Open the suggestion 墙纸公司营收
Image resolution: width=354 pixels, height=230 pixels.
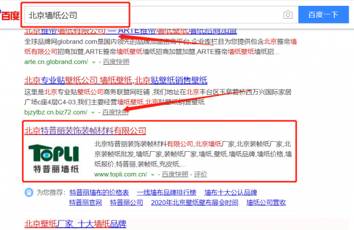click(266, 202)
